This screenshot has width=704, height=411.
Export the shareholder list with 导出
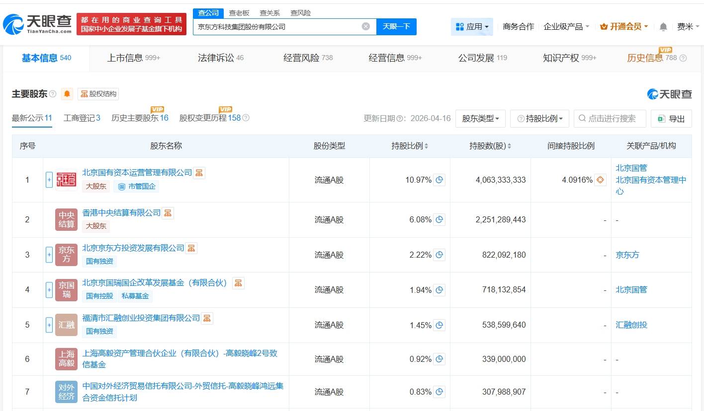coord(671,119)
